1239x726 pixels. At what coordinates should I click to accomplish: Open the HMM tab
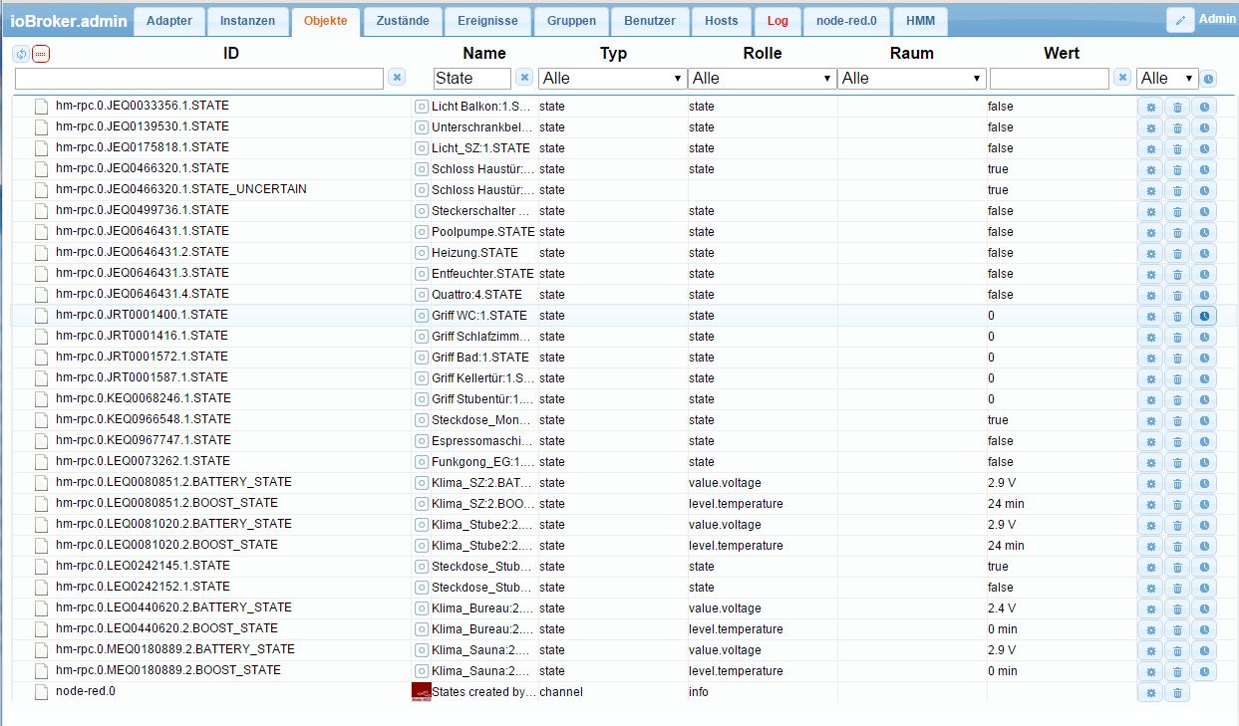point(920,21)
